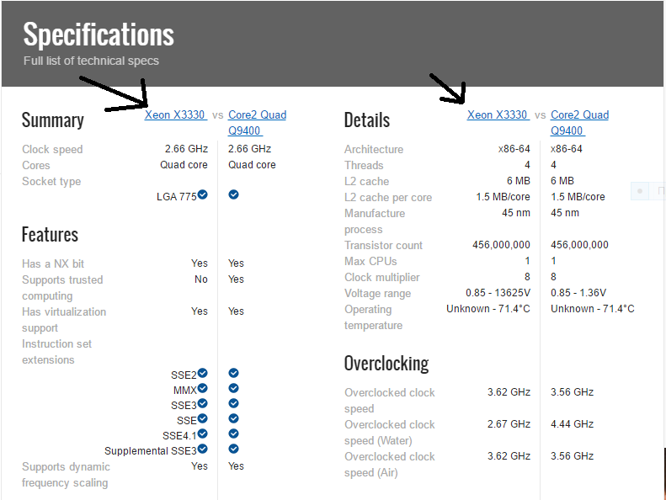Viewport: 666px width, 500px height.
Task: Click the 'Transistor count' label
Action: click(384, 246)
